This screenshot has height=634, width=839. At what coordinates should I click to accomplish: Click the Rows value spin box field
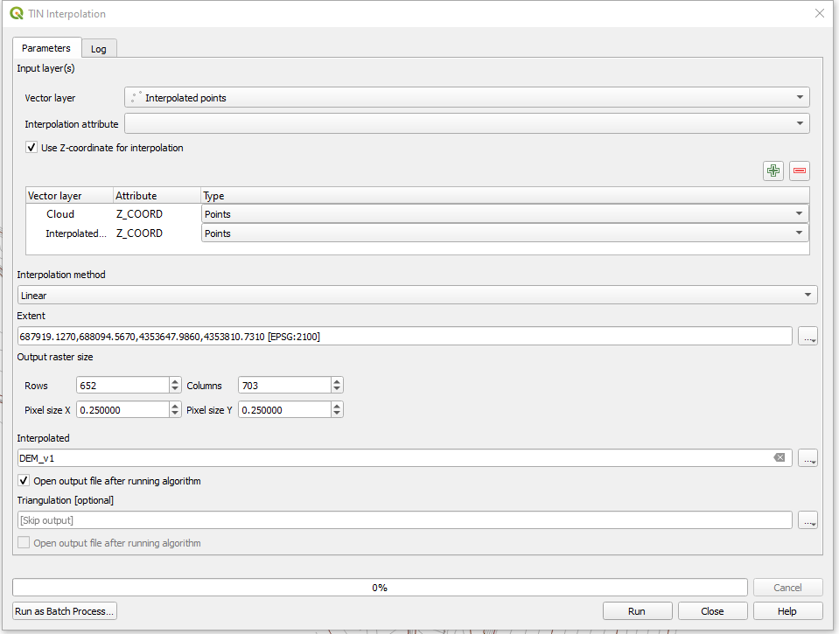tap(122, 386)
